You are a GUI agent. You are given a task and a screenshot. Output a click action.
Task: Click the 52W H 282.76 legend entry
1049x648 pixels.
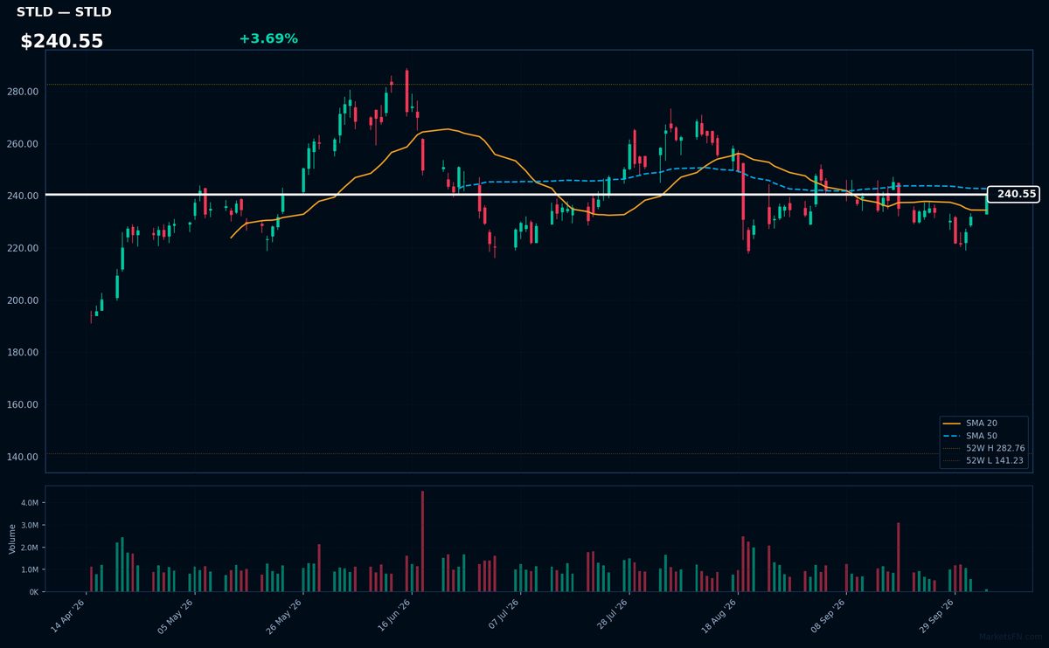[983, 448]
